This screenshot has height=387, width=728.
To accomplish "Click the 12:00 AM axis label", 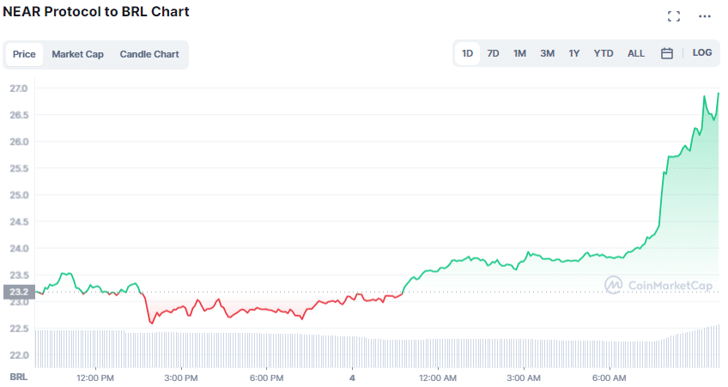I will point(437,378).
